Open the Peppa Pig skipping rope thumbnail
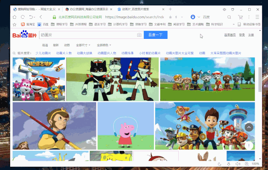 (126, 126)
